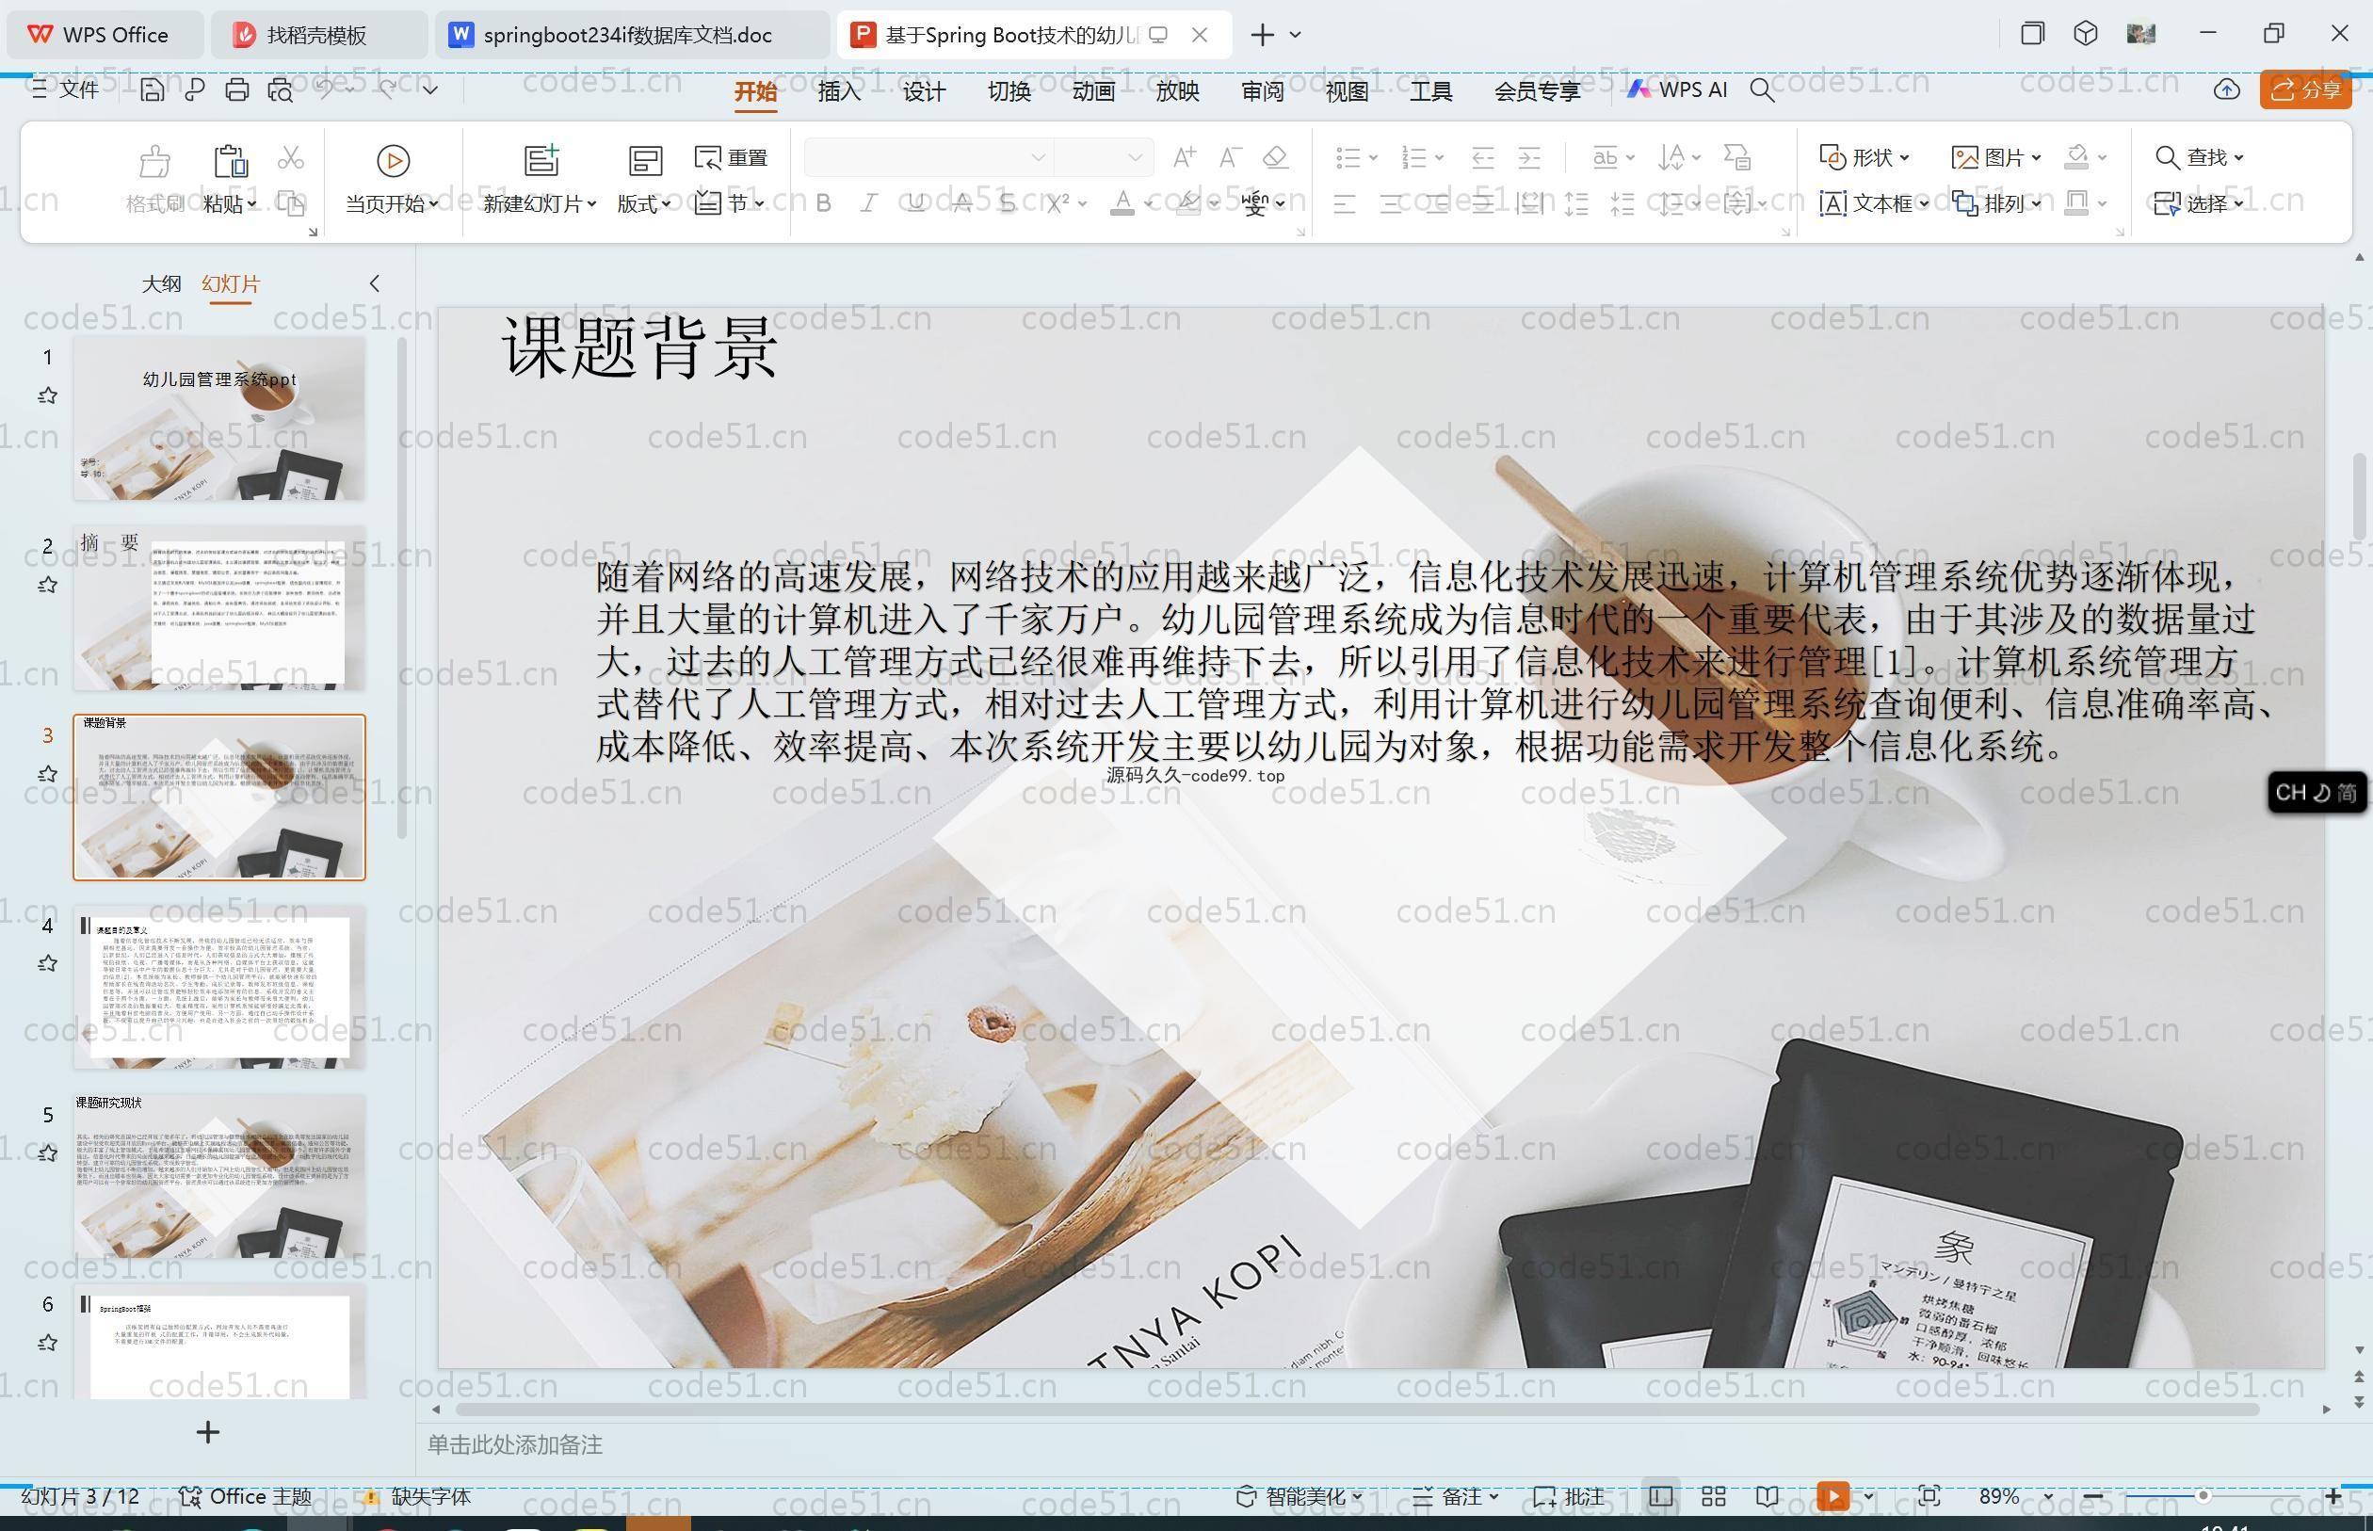
Task: Click 智能美化 smart beautify button
Action: pyautogui.click(x=1299, y=1496)
